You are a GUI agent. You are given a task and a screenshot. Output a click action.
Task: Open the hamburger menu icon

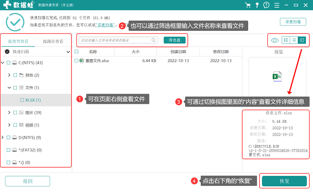277,5
